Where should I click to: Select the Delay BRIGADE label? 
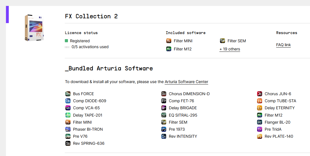click(x=183, y=108)
